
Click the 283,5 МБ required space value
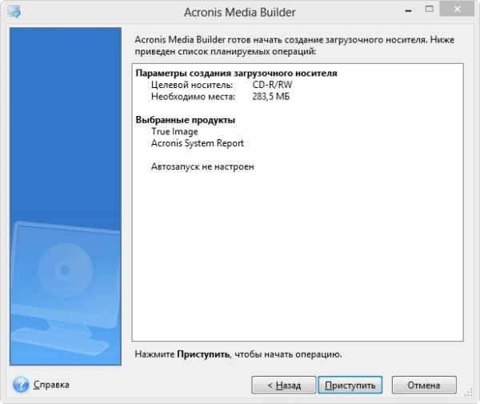[x=274, y=97]
